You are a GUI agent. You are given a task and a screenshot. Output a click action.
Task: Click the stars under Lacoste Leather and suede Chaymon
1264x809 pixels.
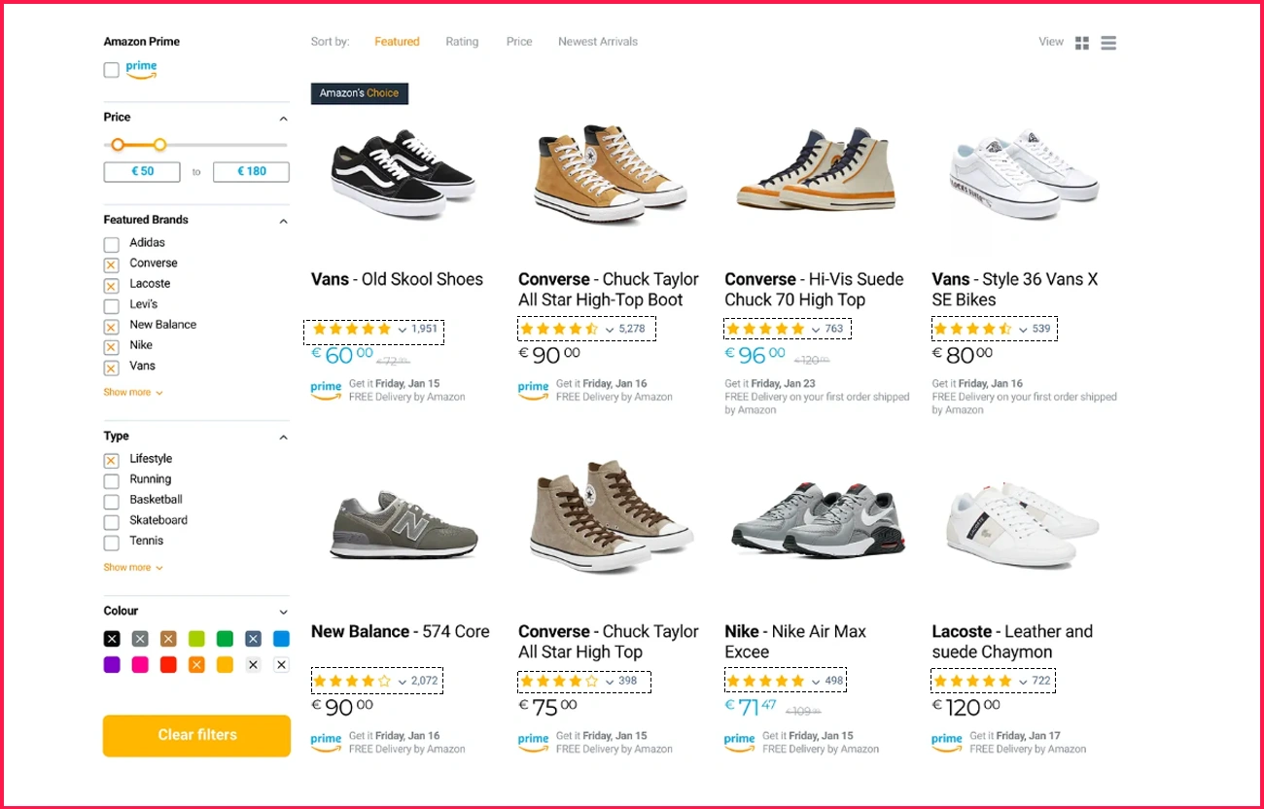pos(972,681)
